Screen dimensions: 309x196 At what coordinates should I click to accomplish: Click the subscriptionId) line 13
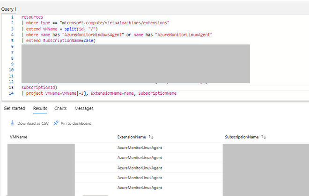coord(39,87)
